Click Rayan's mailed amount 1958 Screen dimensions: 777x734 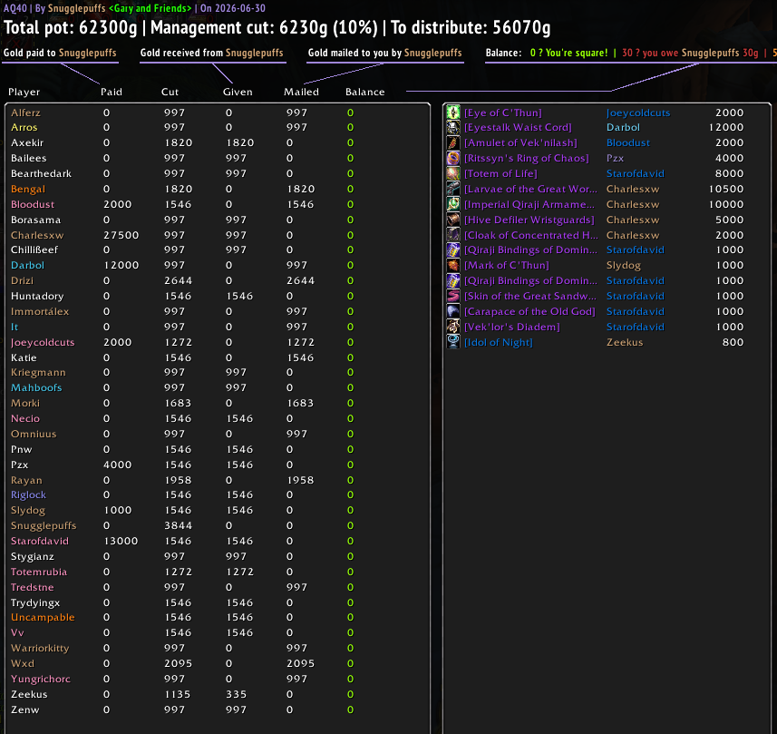click(300, 480)
